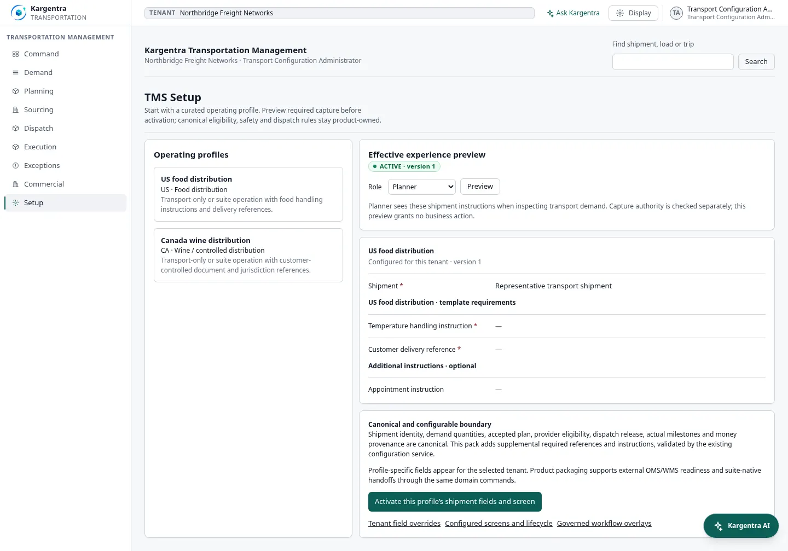This screenshot has height=551, width=788.
Task: Select Dispatch from the sidebar
Action: click(65, 129)
